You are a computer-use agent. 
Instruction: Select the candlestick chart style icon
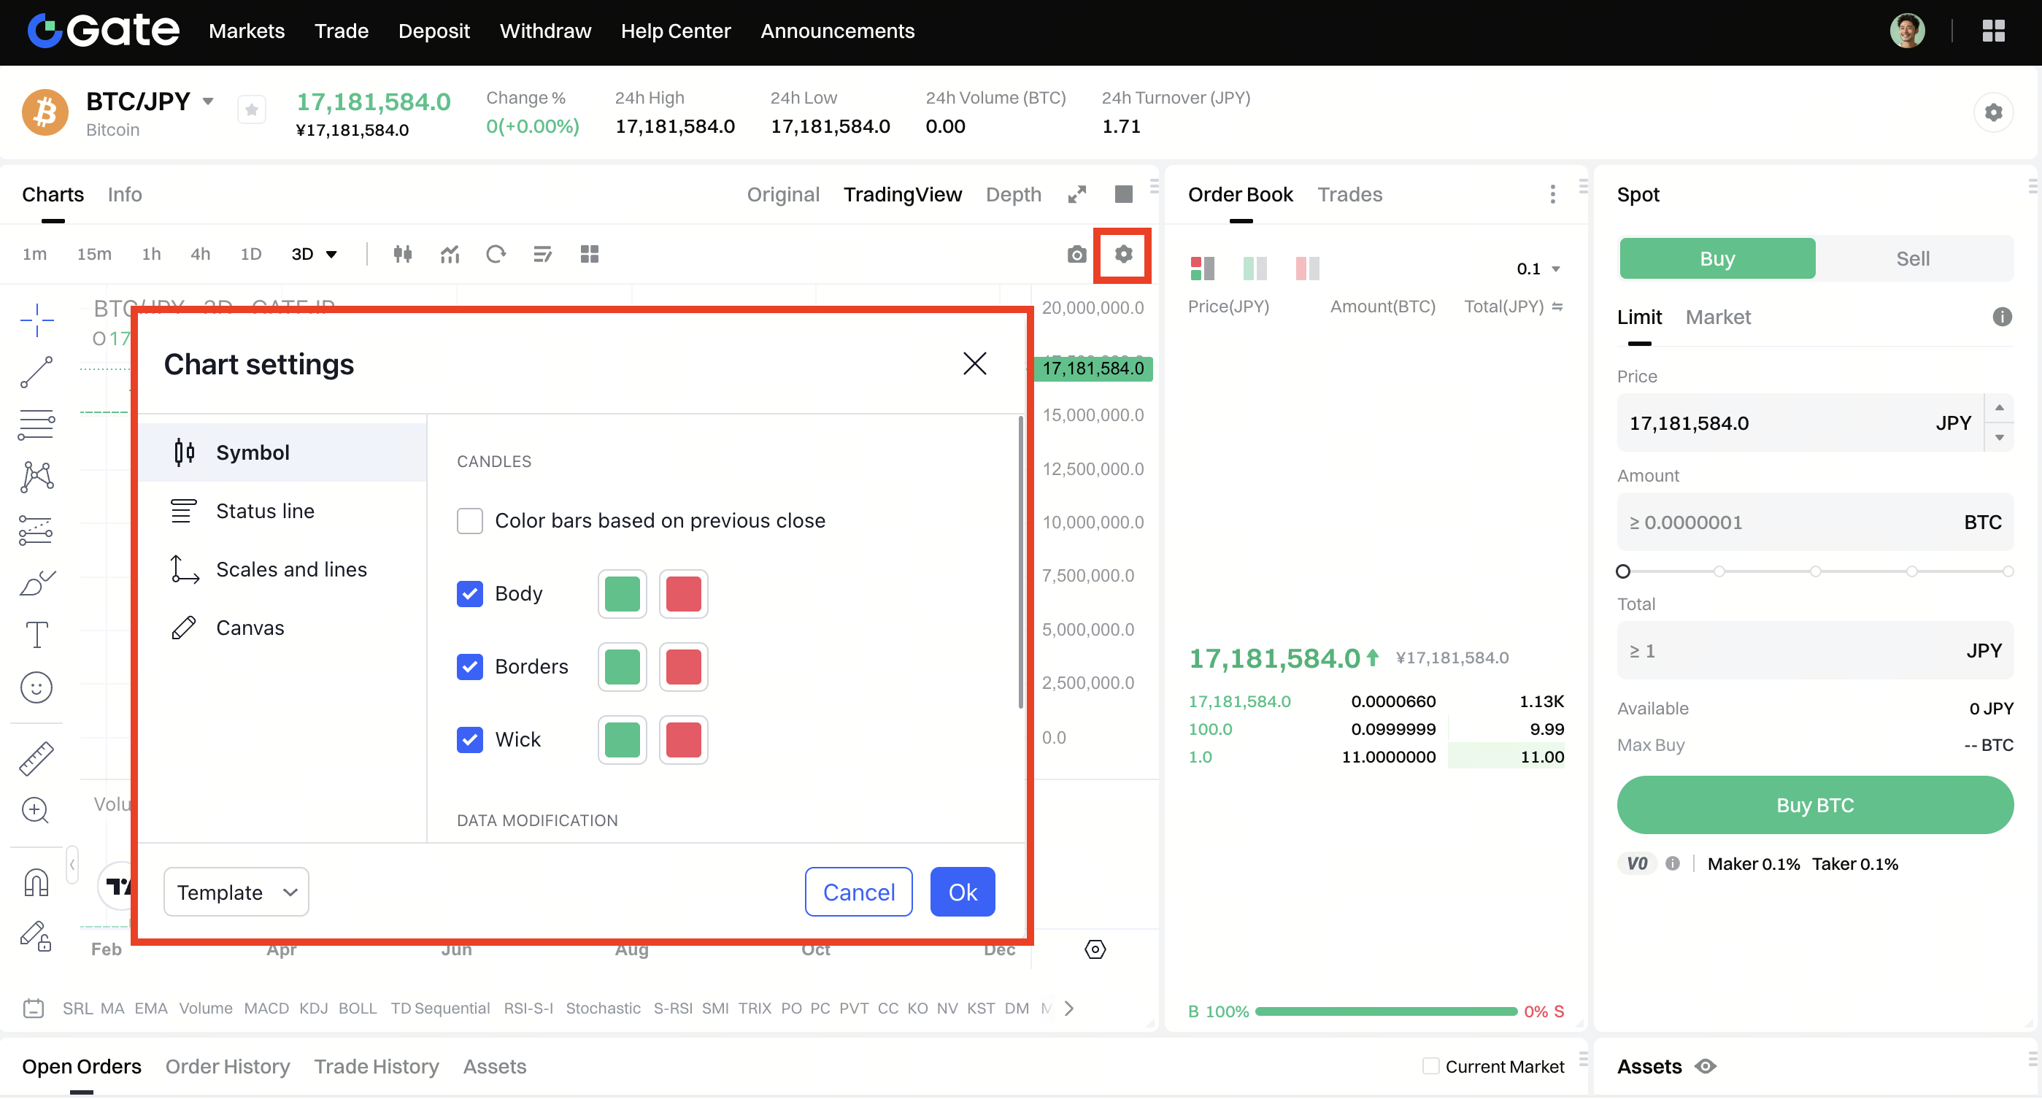[x=402, y=255]
